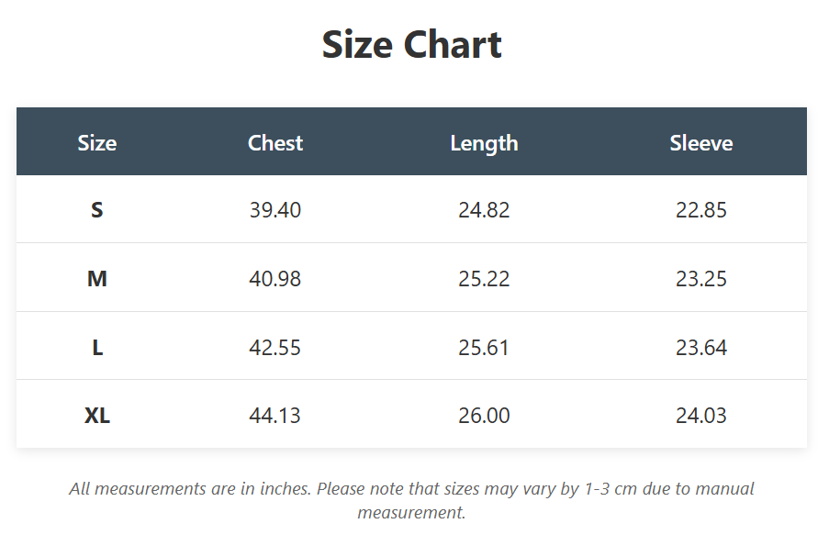Viewport: 829px width, 557px height.
Task: Select the S size row label
Action: [x=97, y=210]
